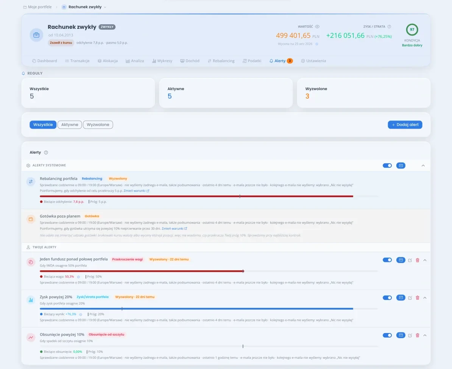Click the mail icon for Obsunięcie powyżej 10%
Viewport: 452px width, 369px height.
(401, 335)
